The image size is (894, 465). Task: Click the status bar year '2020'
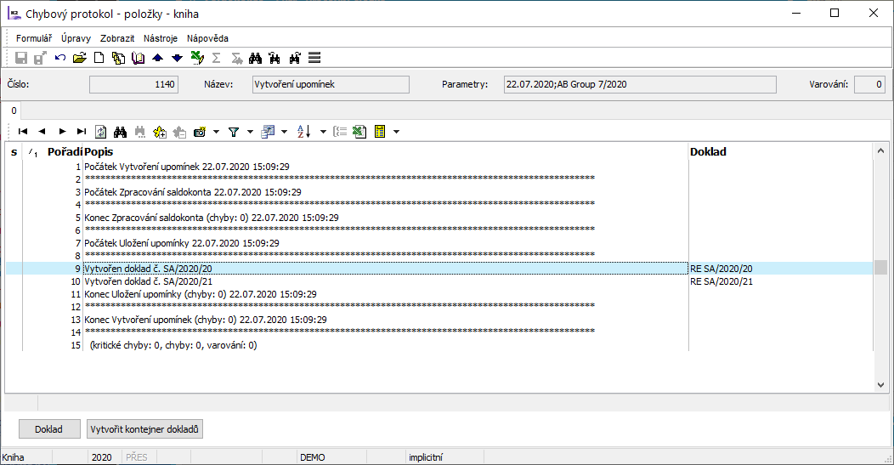tap(101, 457)
